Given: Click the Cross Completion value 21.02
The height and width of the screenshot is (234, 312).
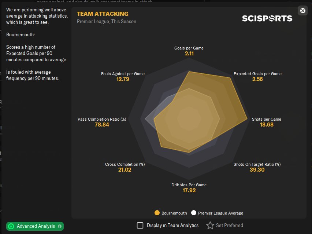Looking at the screenshot, I should 125,170.
